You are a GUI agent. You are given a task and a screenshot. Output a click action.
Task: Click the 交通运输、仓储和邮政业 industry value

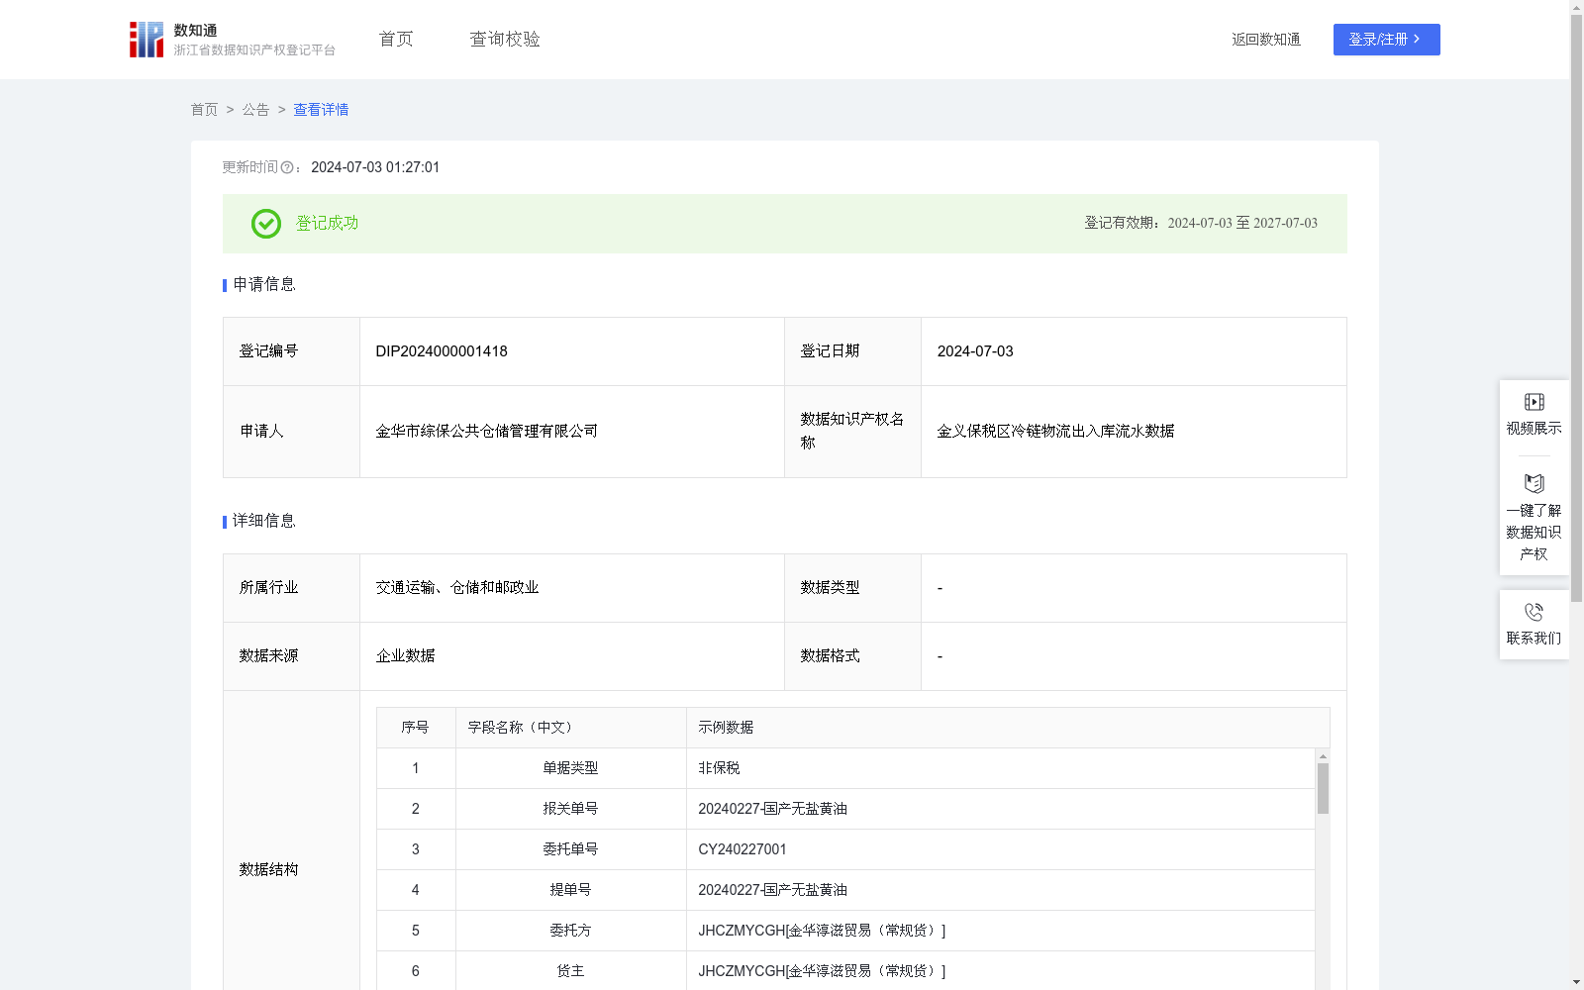457,588
